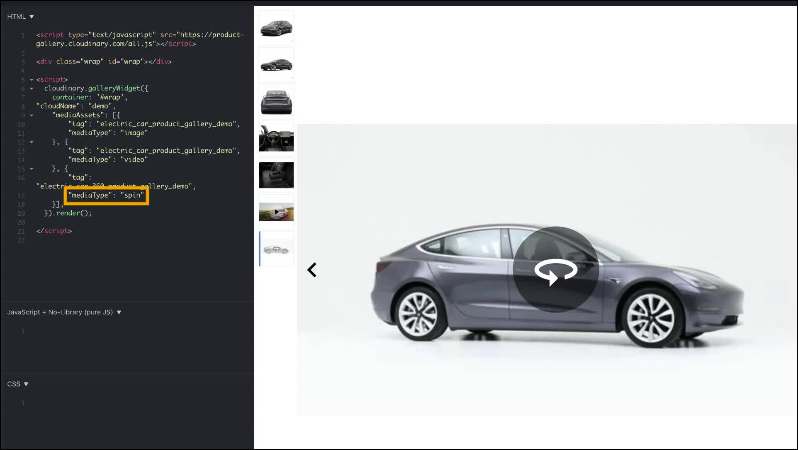
Task: Collapse the code fold arrow on line 12
Action: pos(32,142)
